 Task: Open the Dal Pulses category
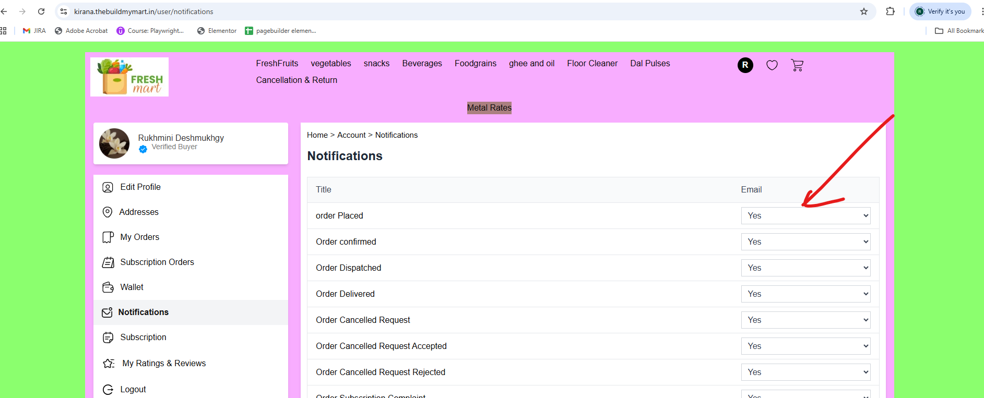650,63
